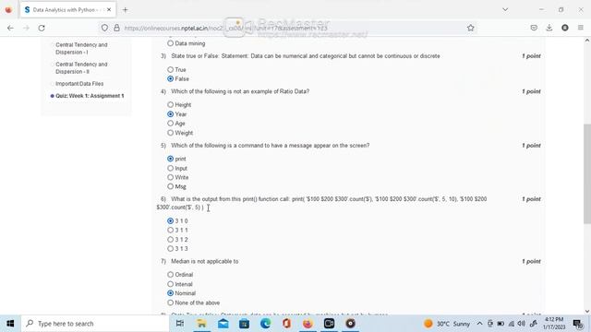
Task: Open Microsoft Store on the taskbar
Action: pos(244,324)
